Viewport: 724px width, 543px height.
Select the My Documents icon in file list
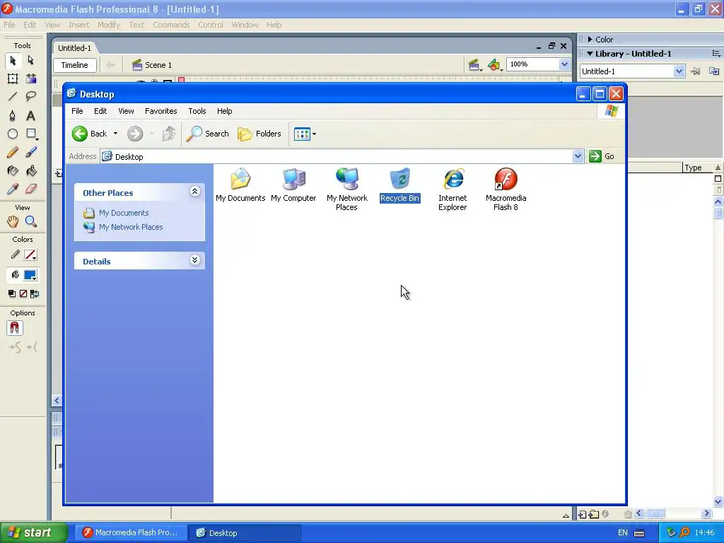coord(240,185)
